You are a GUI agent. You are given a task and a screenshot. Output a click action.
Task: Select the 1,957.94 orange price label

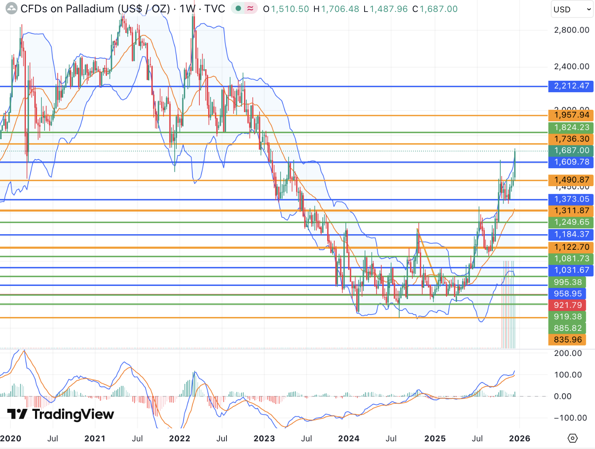point(571,115)
